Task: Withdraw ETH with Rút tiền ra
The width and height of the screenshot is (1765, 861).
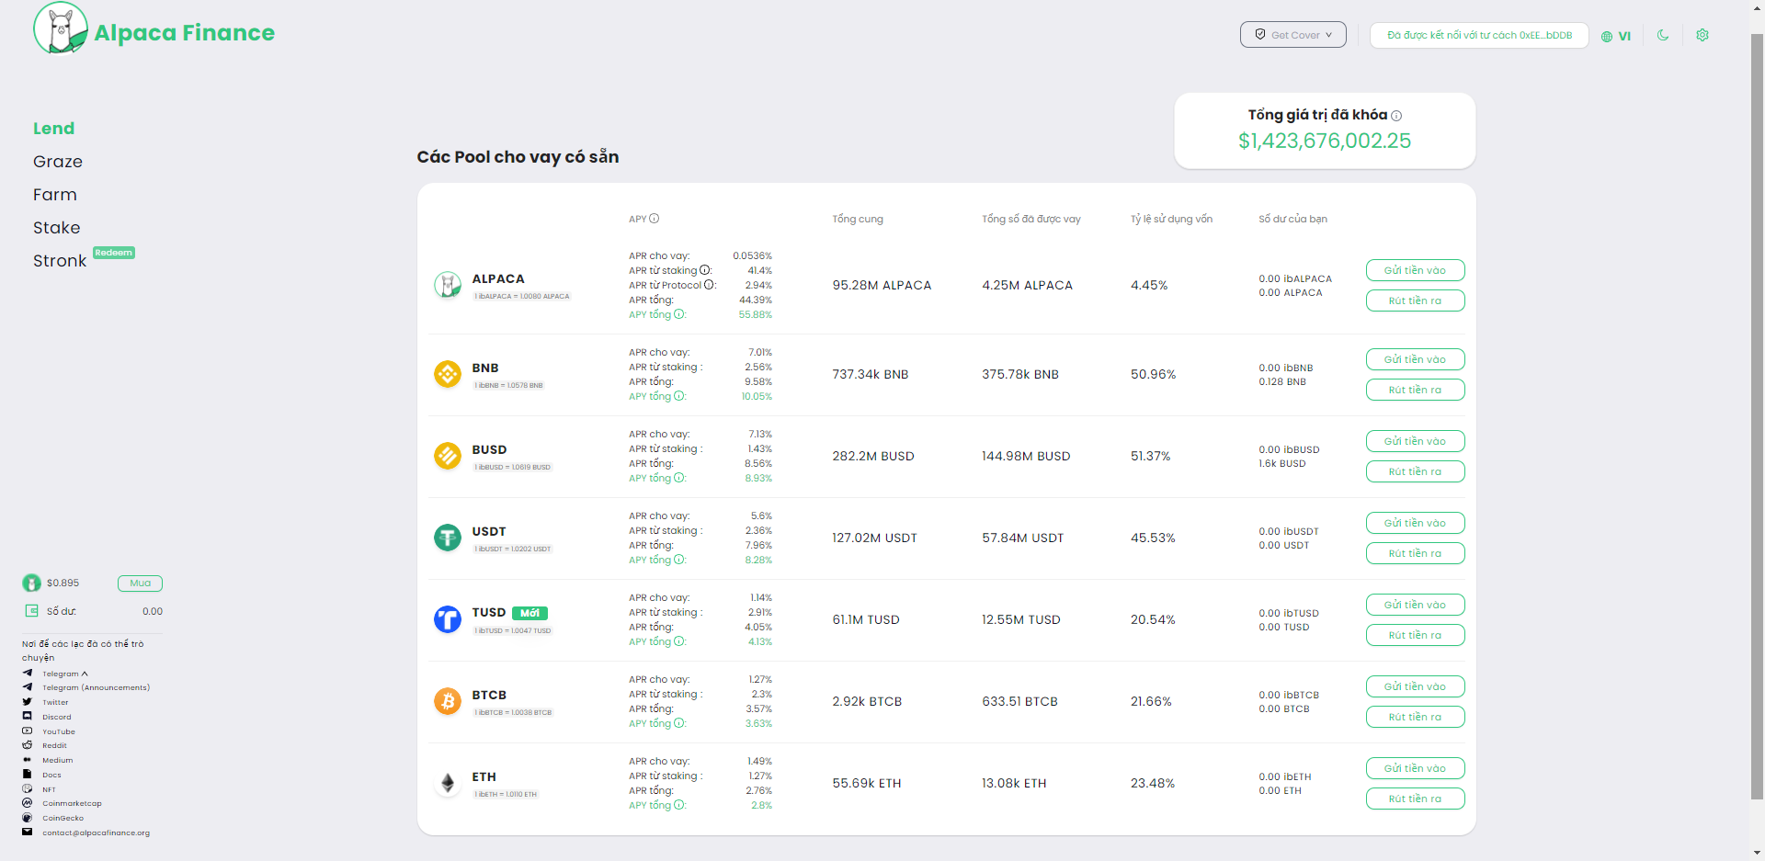Action: (1415, 799)
